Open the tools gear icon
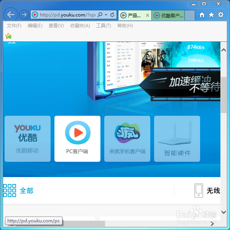 pos(221,15)
